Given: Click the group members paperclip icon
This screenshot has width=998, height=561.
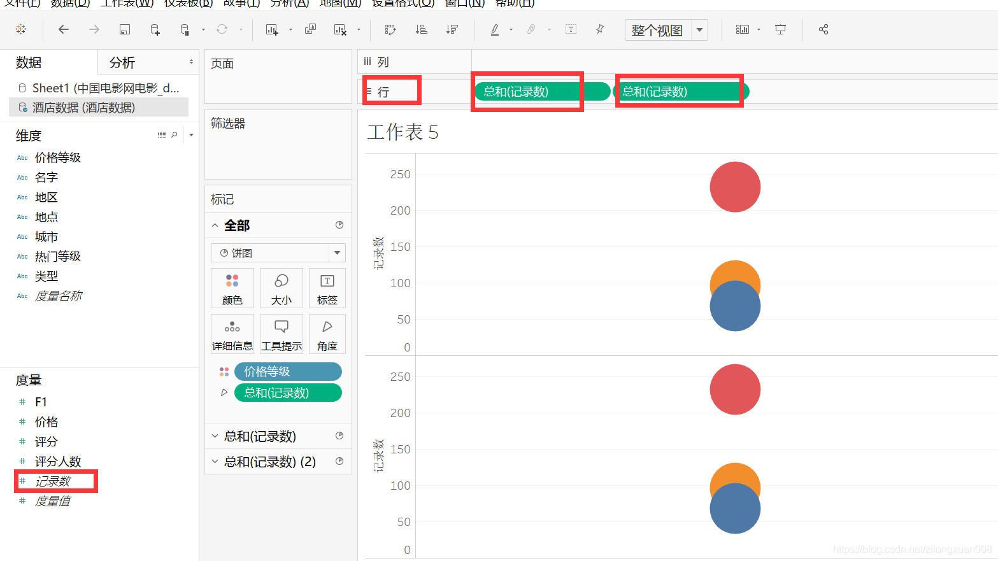Looking at the screenshot, I should pyautogui.click(x=531, y=29).
